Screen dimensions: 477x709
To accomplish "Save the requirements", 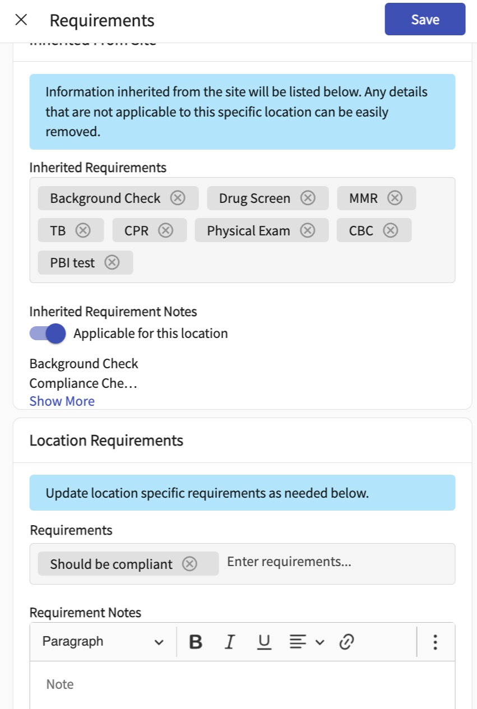I will (x=425, y=20).
